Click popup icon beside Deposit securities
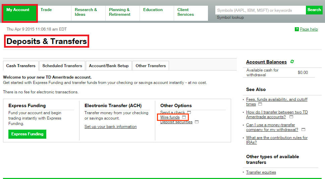The width and height of the screenshot is (325, 179). click(197, 122)
